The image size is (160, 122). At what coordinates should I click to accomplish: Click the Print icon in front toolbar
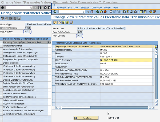coord(111,12)
